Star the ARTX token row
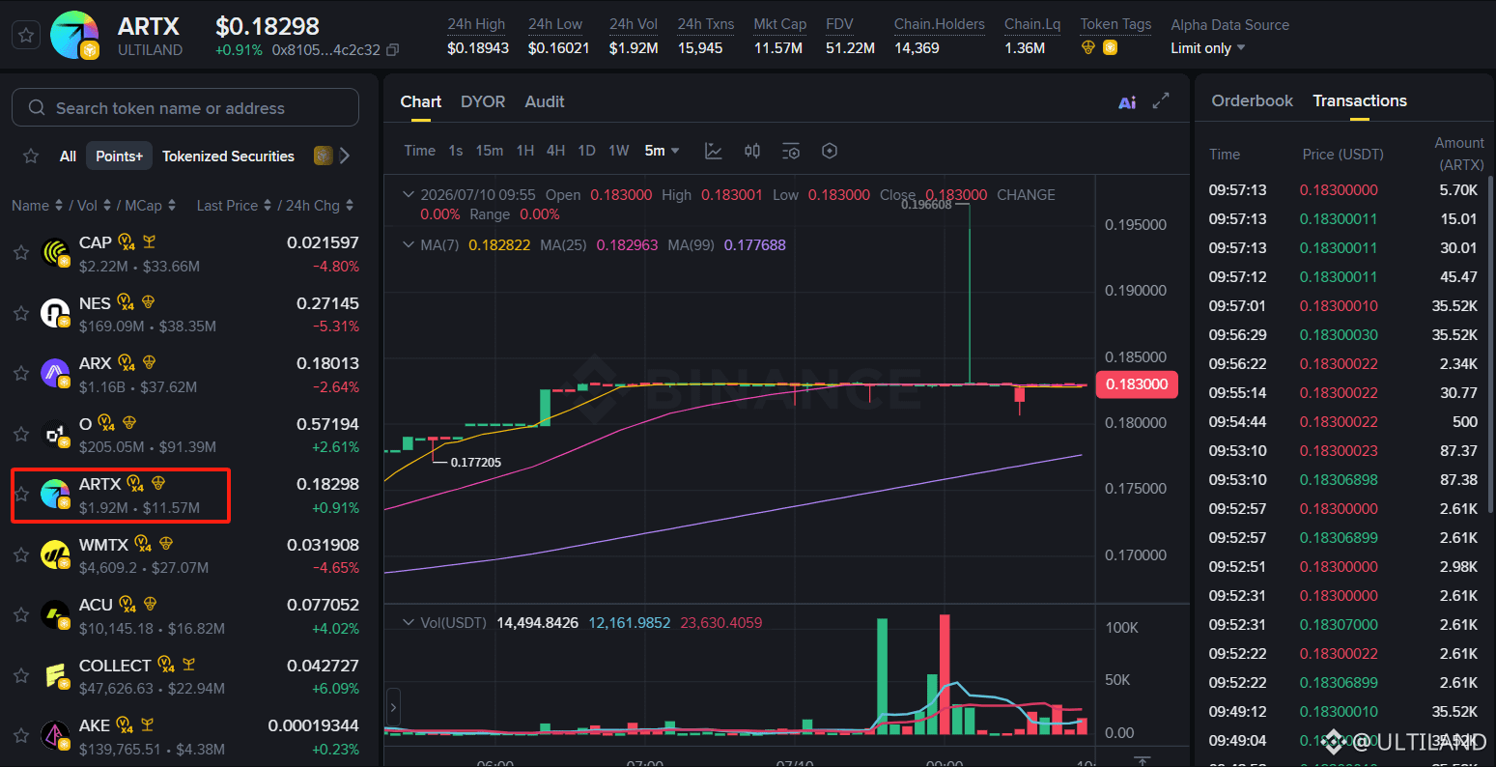This screenshot has width=1496, height=767. coord(20,495)
